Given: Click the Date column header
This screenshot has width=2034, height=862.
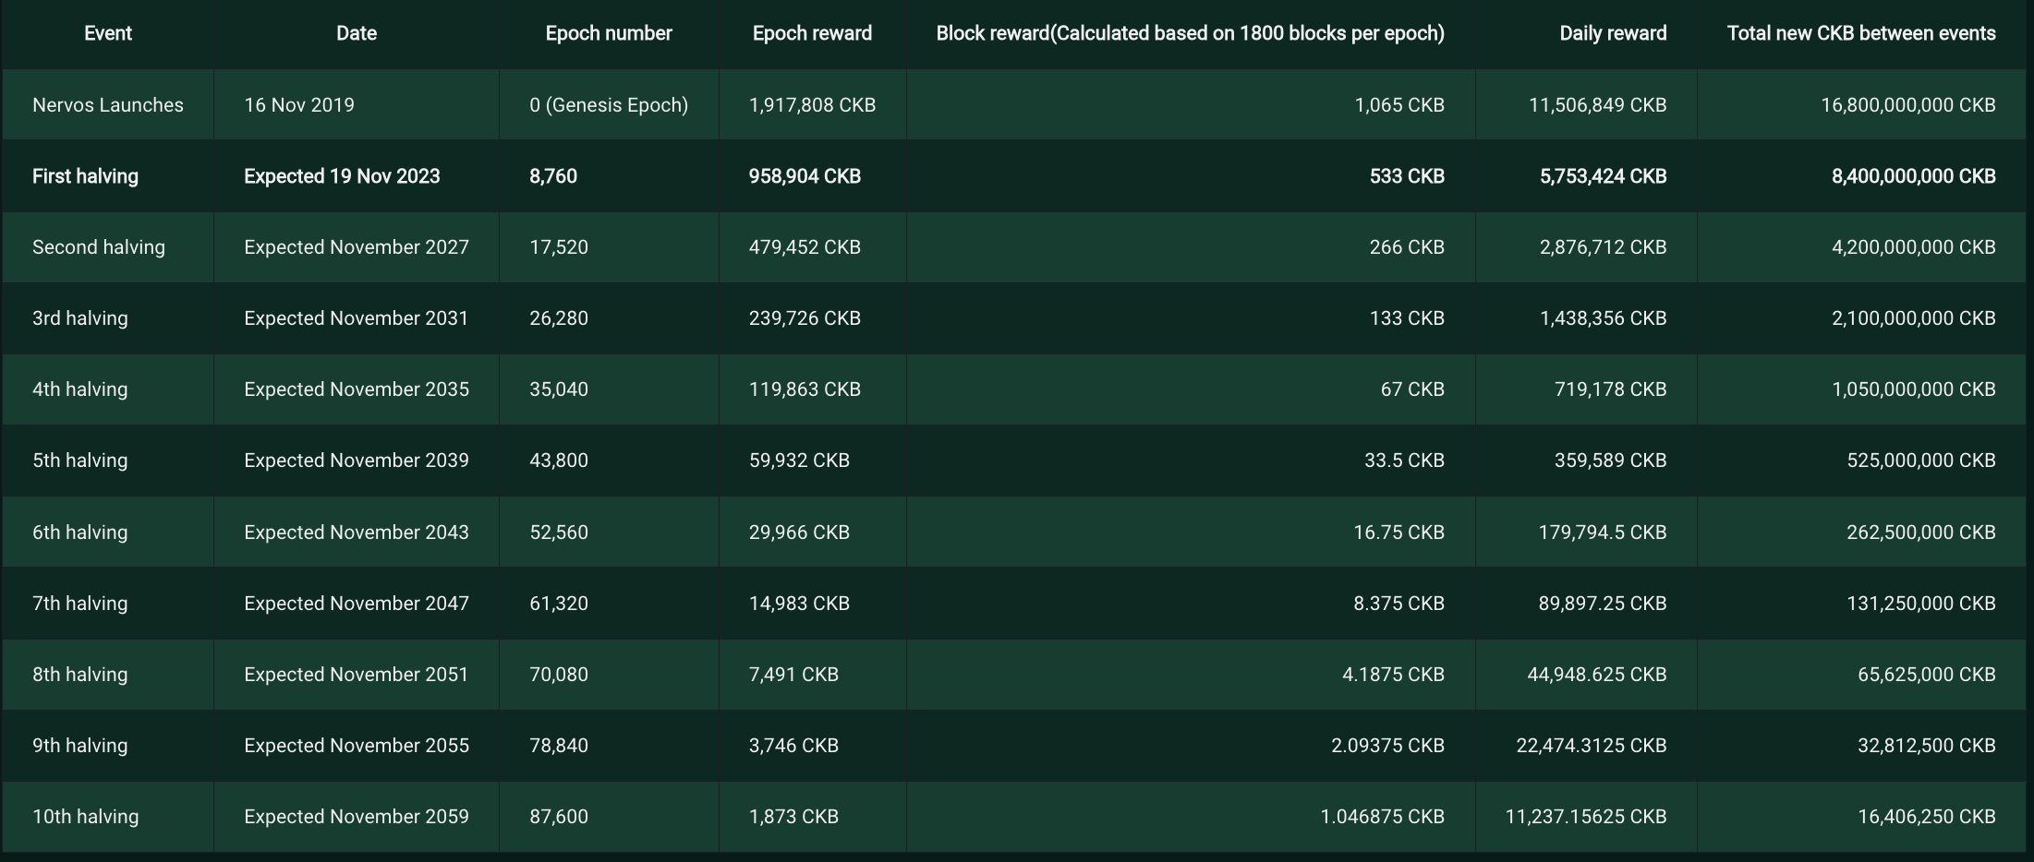Looking at the screenshot, I should pyautogui.click(x=356, y=34).
